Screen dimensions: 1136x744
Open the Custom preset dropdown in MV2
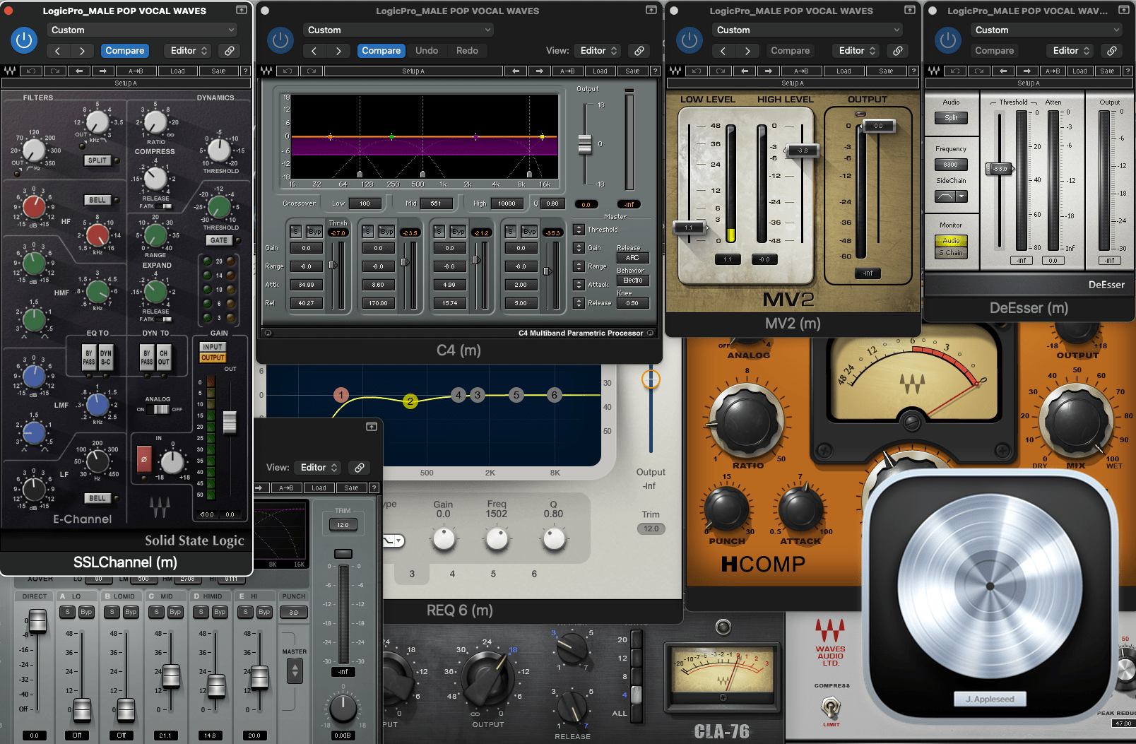click(x=807, y=30)
